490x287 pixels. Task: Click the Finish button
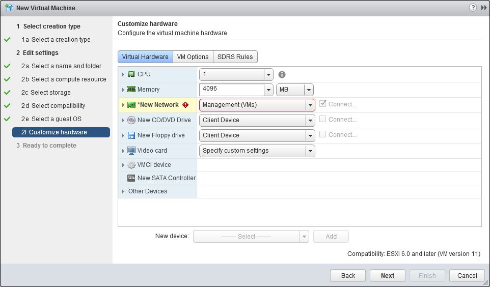(427, 276)
